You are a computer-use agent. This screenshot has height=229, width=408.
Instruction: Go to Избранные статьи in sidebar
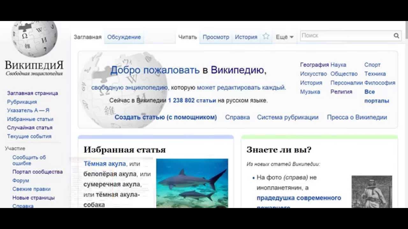(x=30, y=119)
